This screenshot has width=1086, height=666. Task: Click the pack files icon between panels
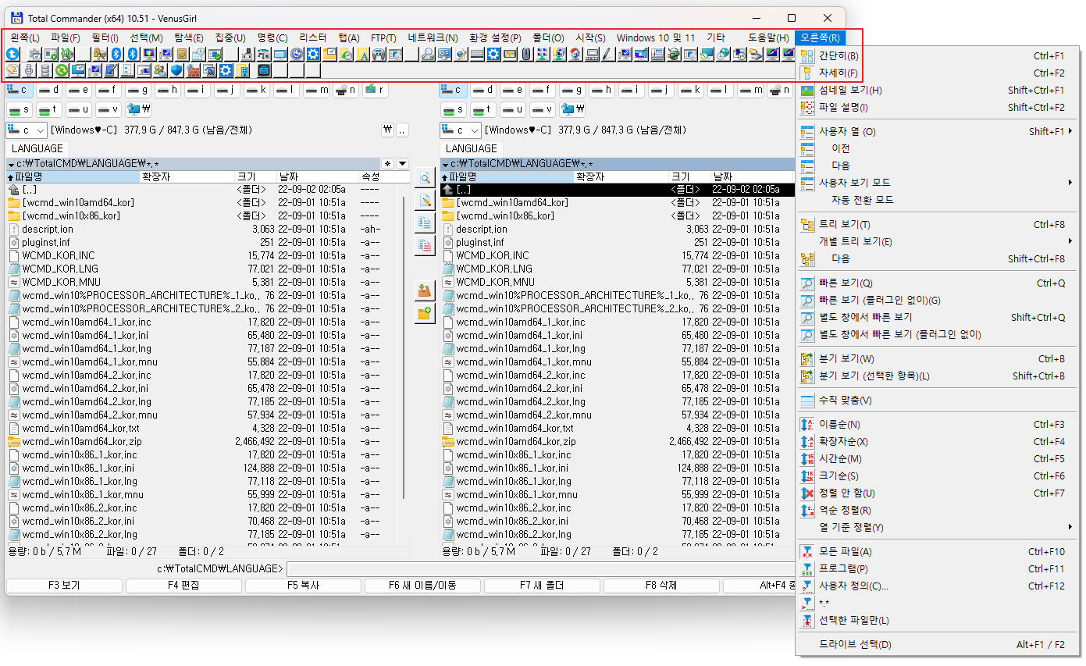425,290
